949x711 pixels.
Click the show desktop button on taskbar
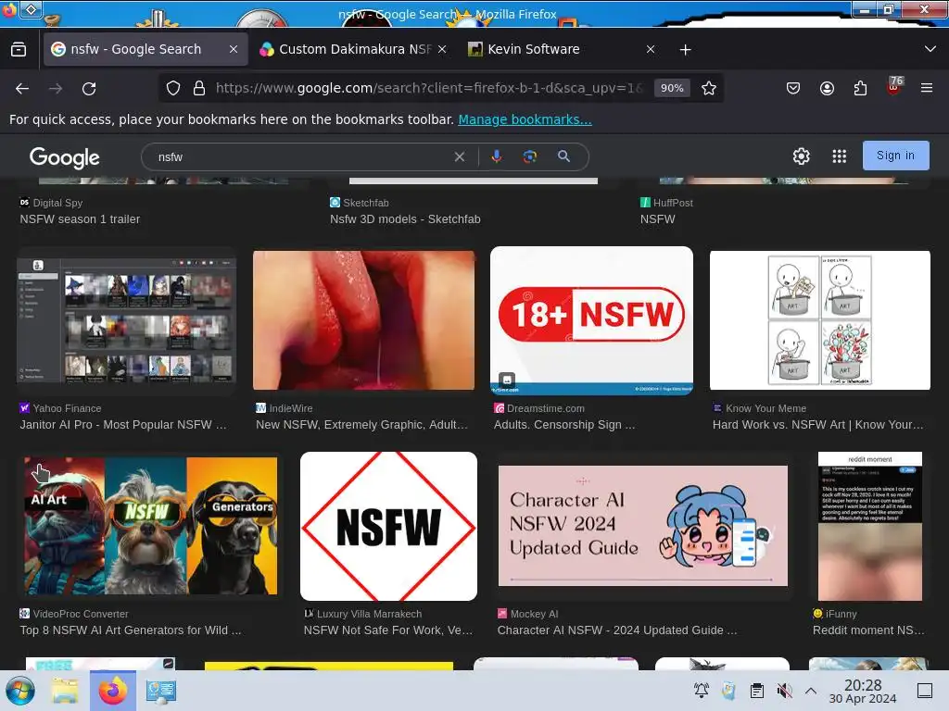click(925, 690)
